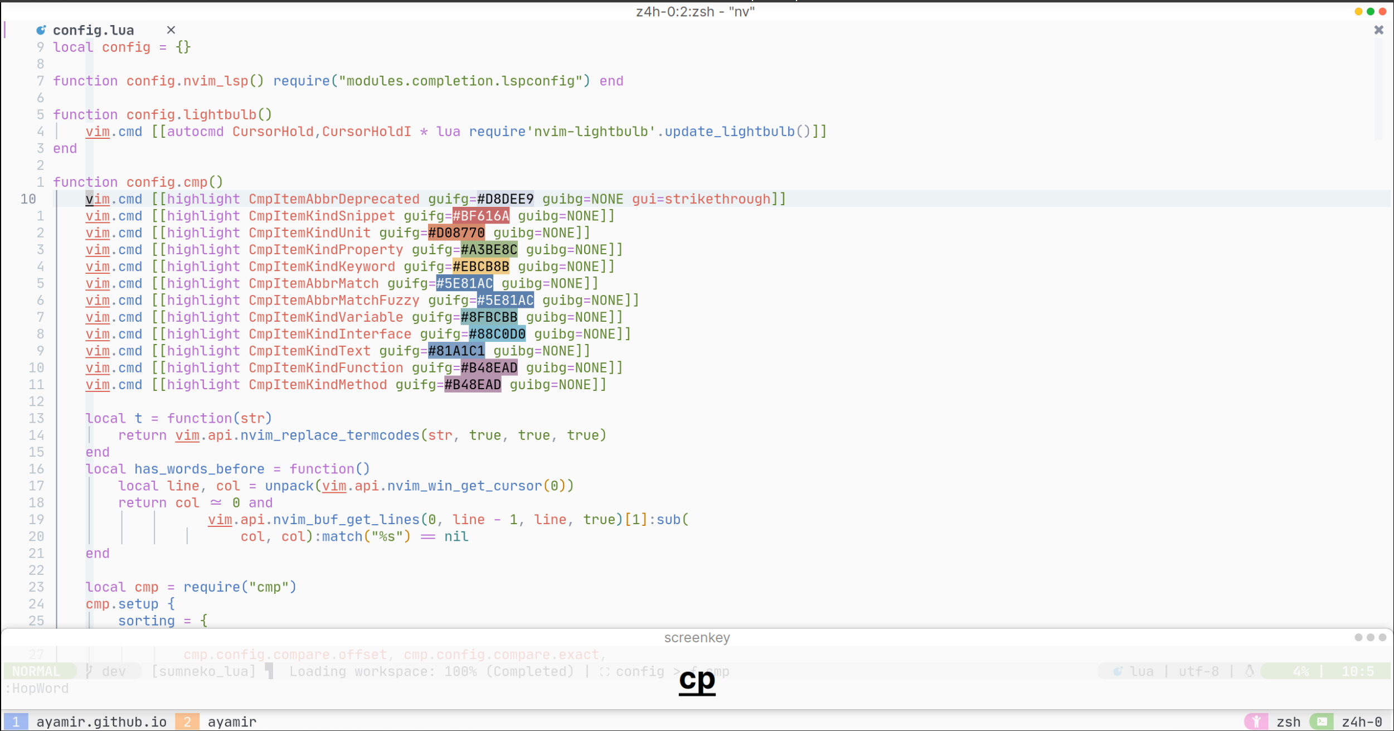The image size is (1394, 731).
Task: Click the Lua file icon on config.lua tab
Action: [41, 30]
